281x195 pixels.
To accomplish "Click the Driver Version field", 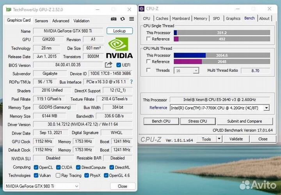I will [83, 124].
